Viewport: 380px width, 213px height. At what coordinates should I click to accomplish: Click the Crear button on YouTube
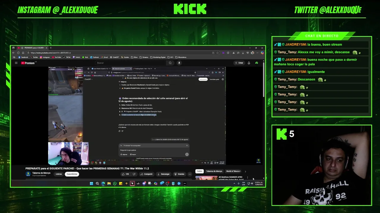pos(239,63)
